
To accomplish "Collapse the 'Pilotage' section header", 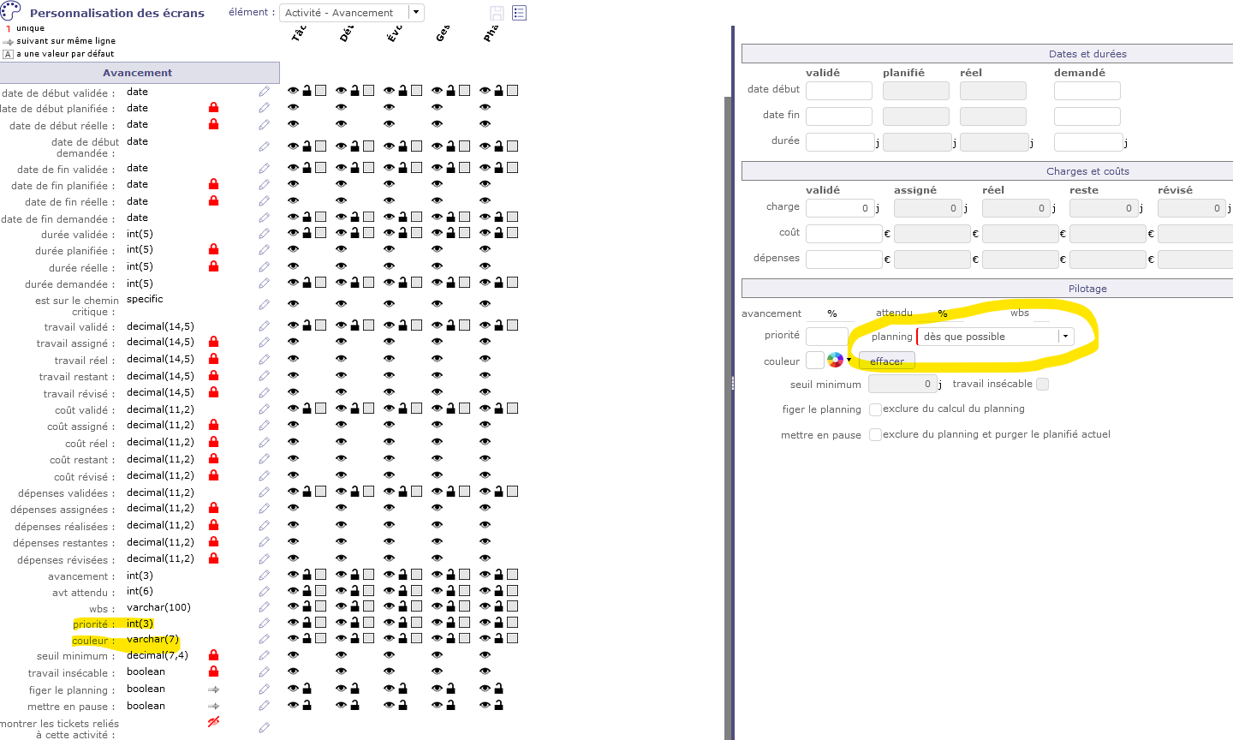I will tap(987, 289).
